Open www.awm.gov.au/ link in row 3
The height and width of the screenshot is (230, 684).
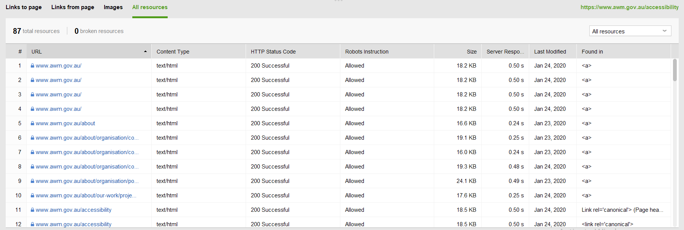59,95
